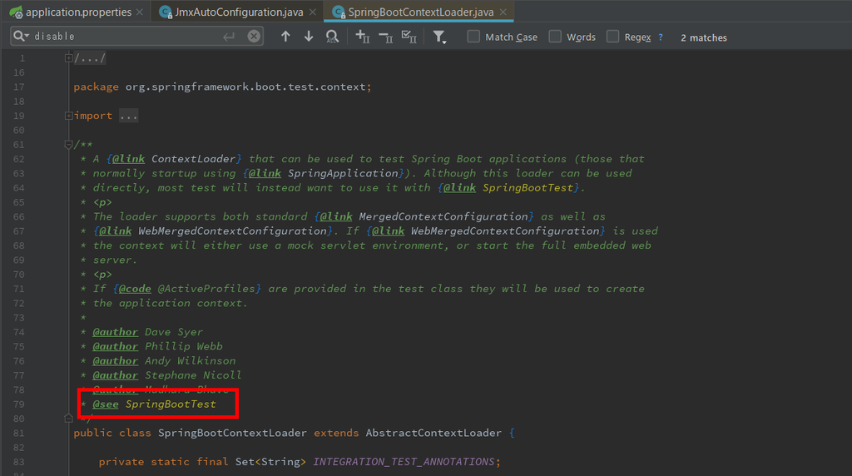Expand the folded header comment on line 1
Viewport: 852px width, 476px height.
pyautogui.click(x=68, y=57)
